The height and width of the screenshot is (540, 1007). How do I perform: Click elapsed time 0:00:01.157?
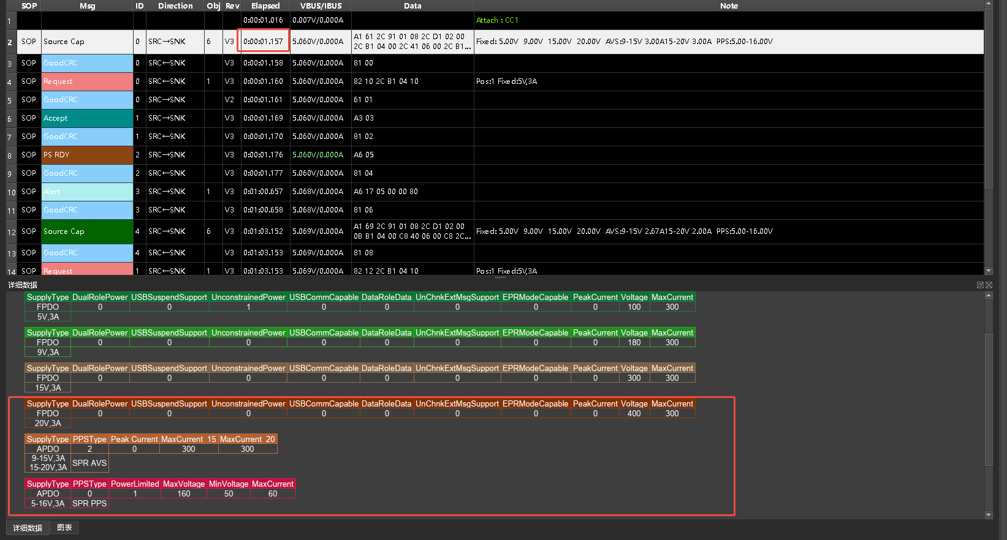click(263, 42)
